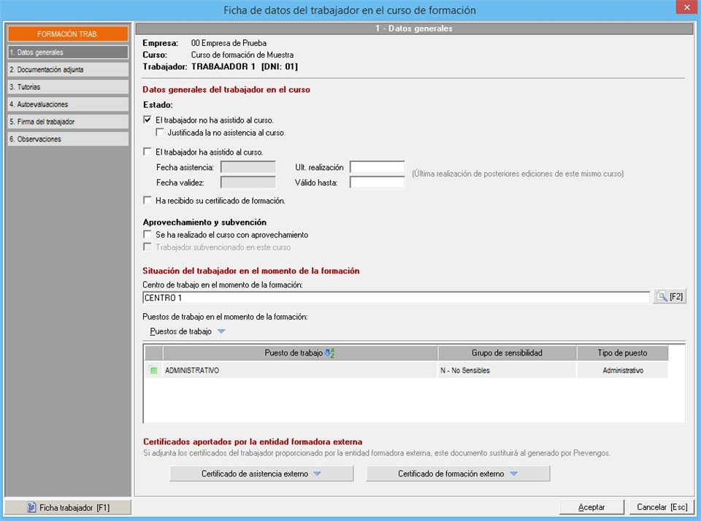Close the worker data window
This screenshot has height=521, width=701.
coord(686,7)
